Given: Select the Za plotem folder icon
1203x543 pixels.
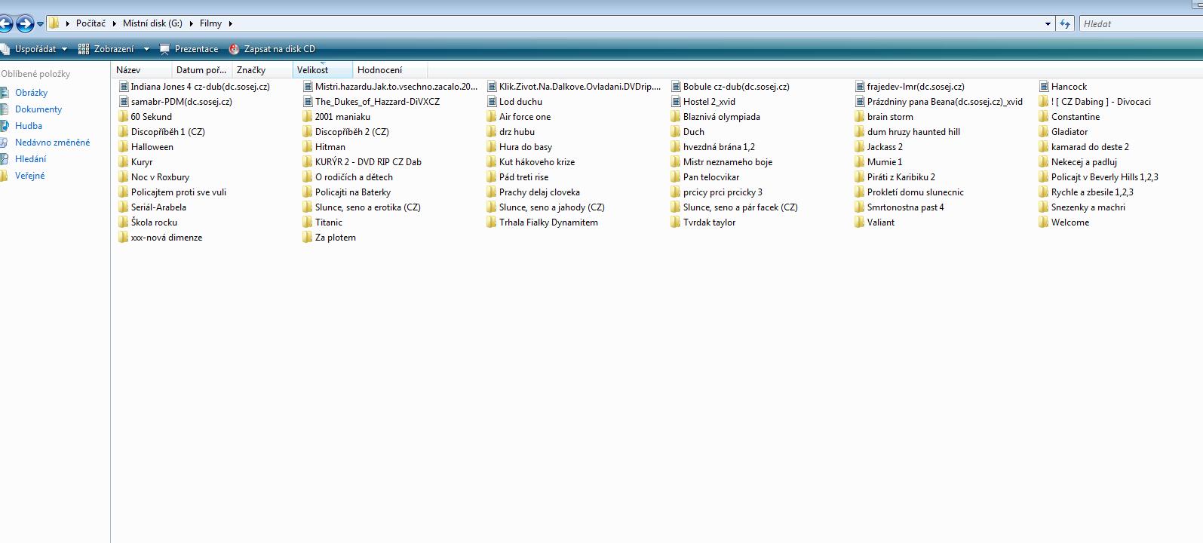Looking at the screenshot, I should tap(308, 238).
